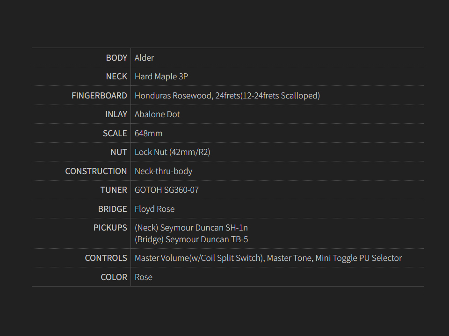The image size is (449, 336).
Task: Click the Hard Maple 3P text
Action: point(161,77)
